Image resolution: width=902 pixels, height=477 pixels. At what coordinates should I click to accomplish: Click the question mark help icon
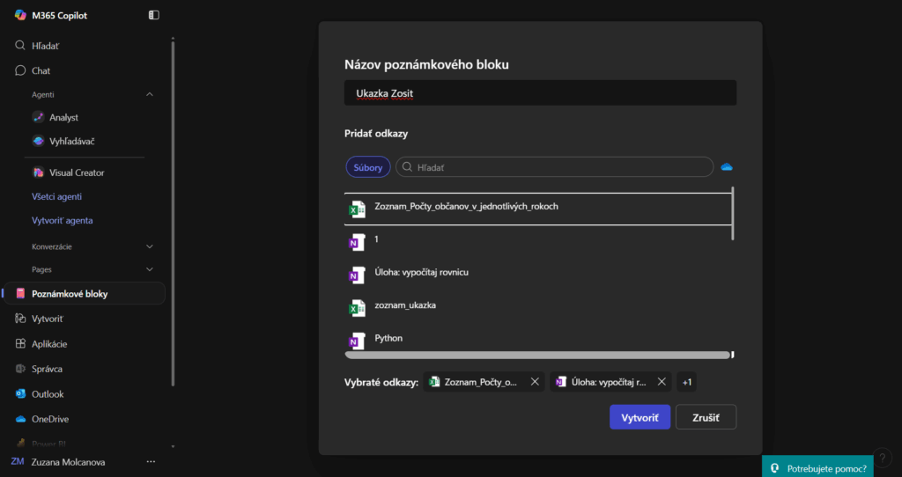[883, 458]
